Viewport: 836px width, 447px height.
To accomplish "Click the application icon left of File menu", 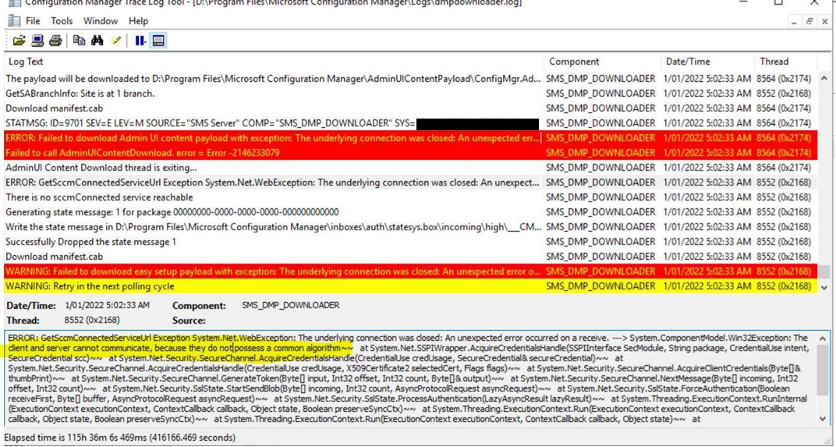I will (14, 21).
